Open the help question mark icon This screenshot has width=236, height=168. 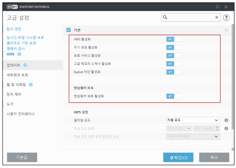click(x=226, y=18)
